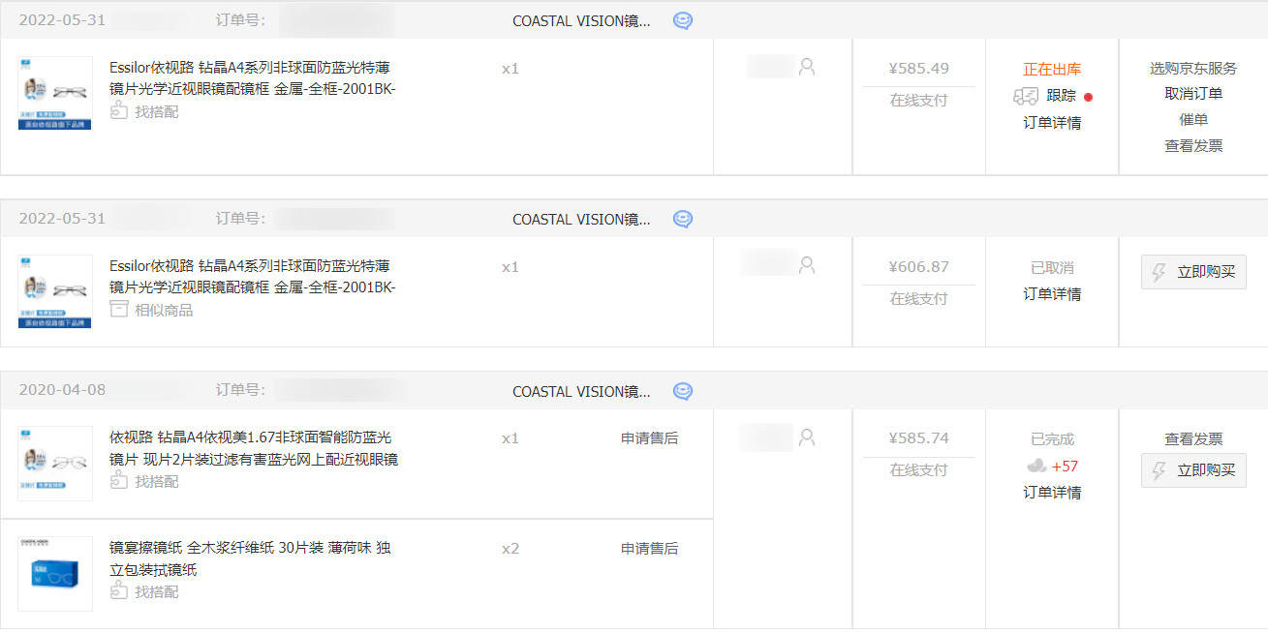Open COASTAL VISION shop link in 2020-04-08 order
The image size is (1268, 633).
pyautogui.click(x=581, y=391)
